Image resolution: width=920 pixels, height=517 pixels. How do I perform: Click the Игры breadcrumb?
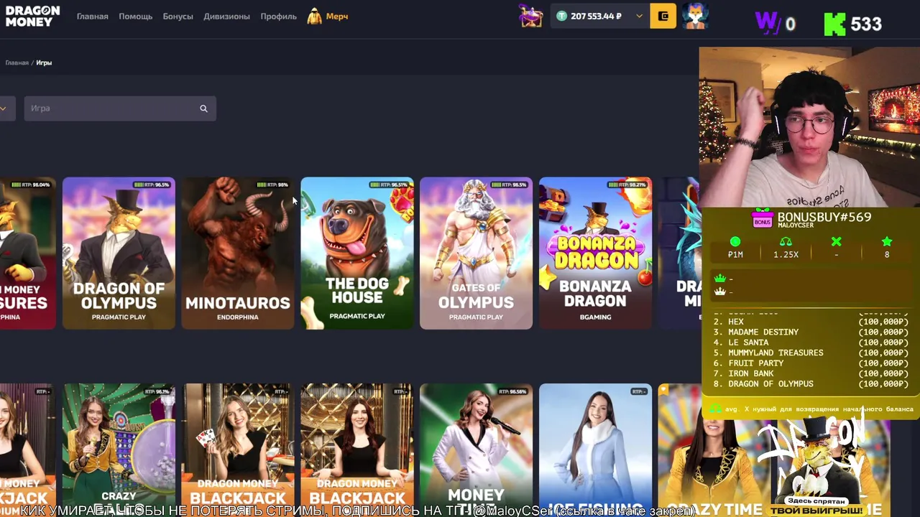tap(44, 62)
